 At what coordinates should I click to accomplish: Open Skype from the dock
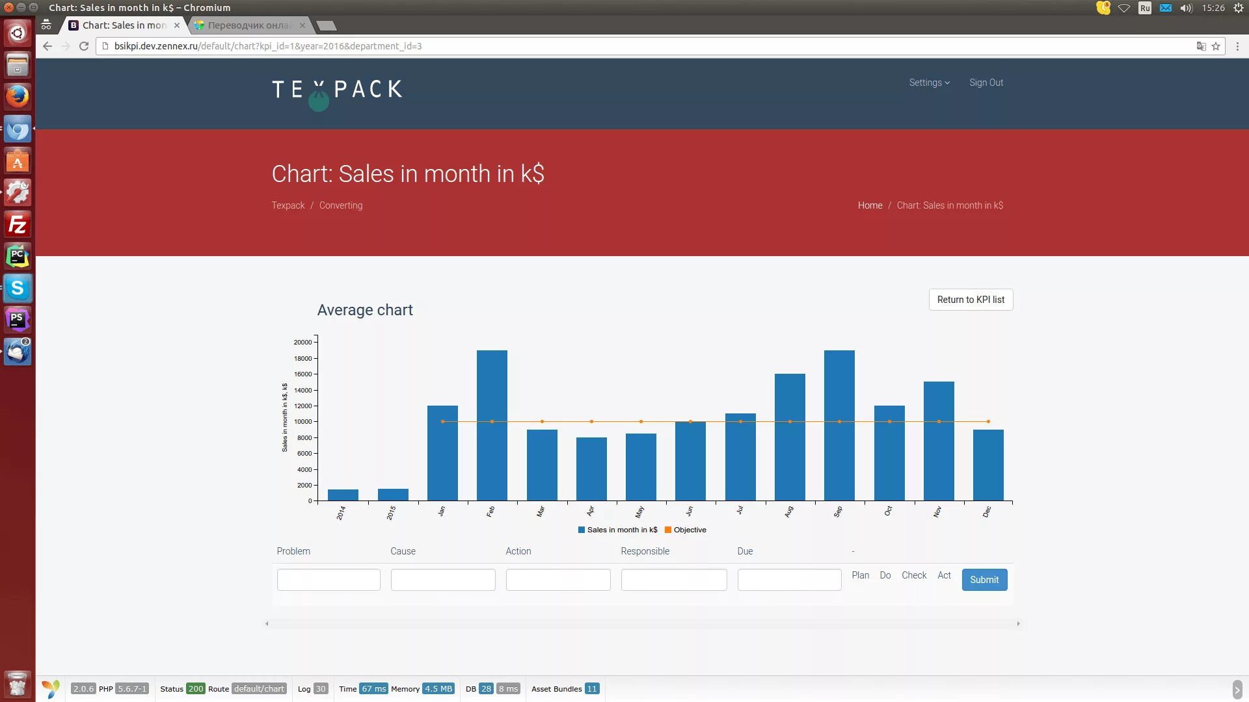[x=18, y=288]
